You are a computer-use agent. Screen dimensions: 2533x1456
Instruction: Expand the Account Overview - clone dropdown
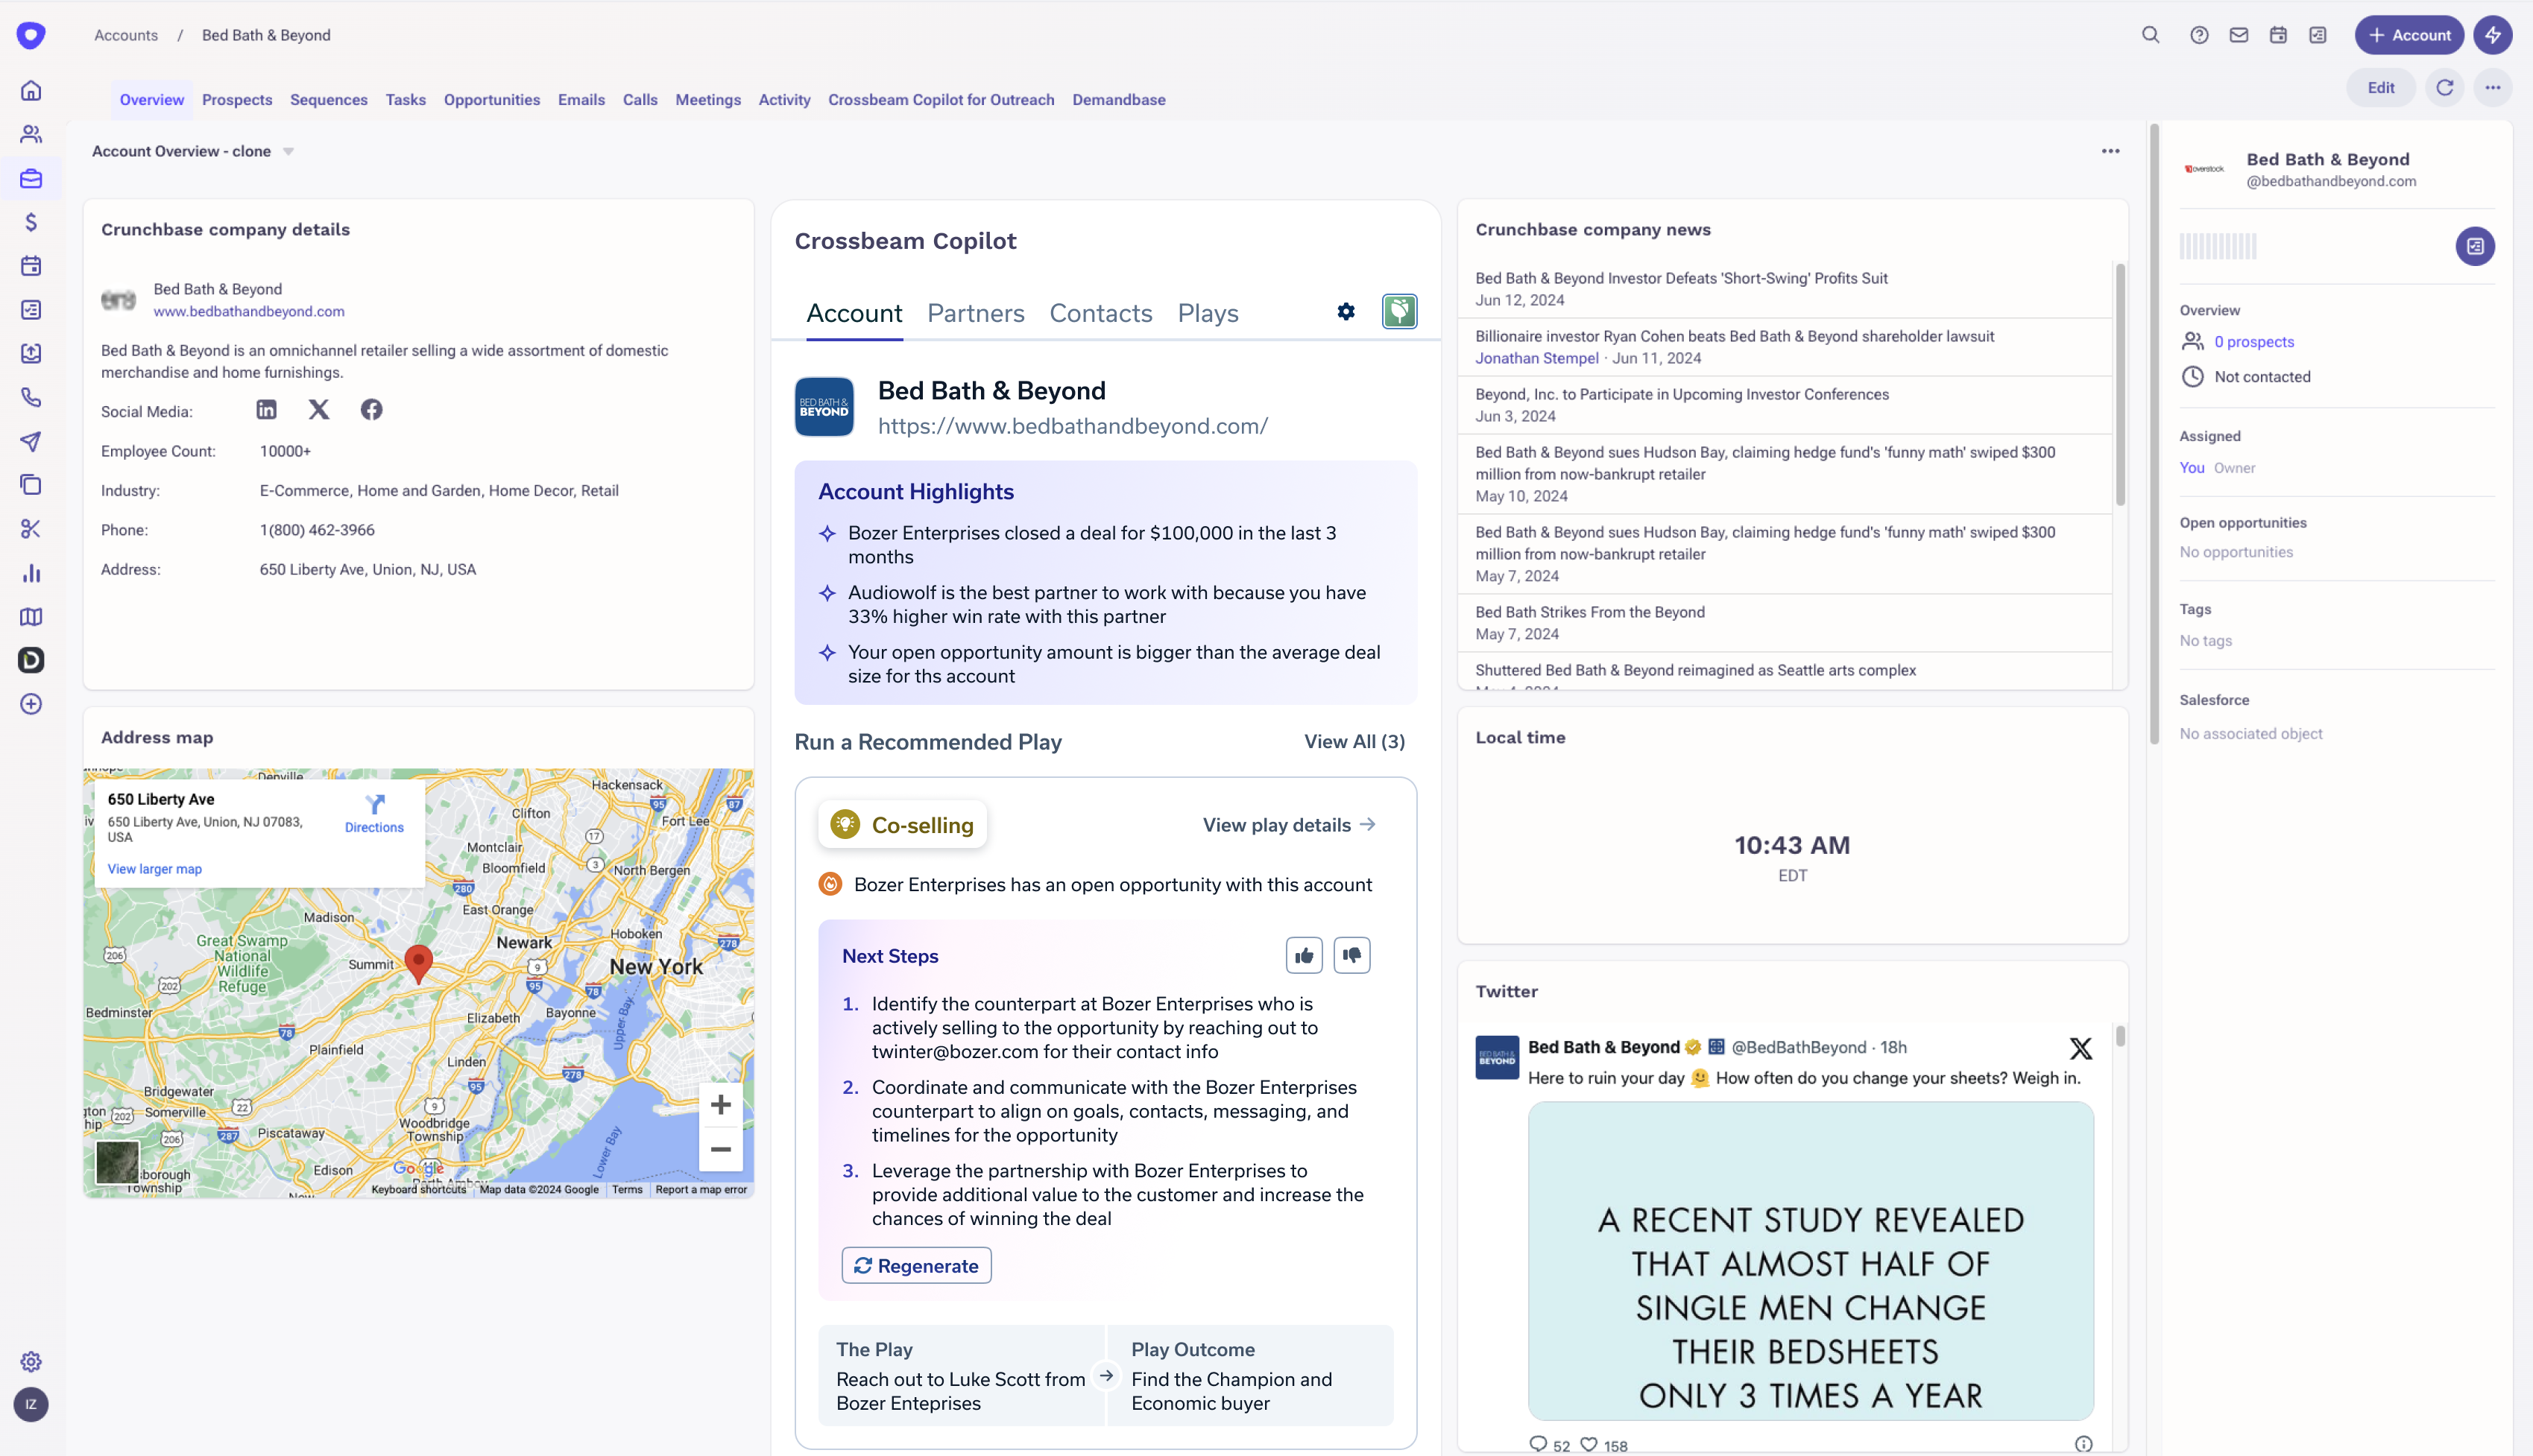click(x=288, y=152)
